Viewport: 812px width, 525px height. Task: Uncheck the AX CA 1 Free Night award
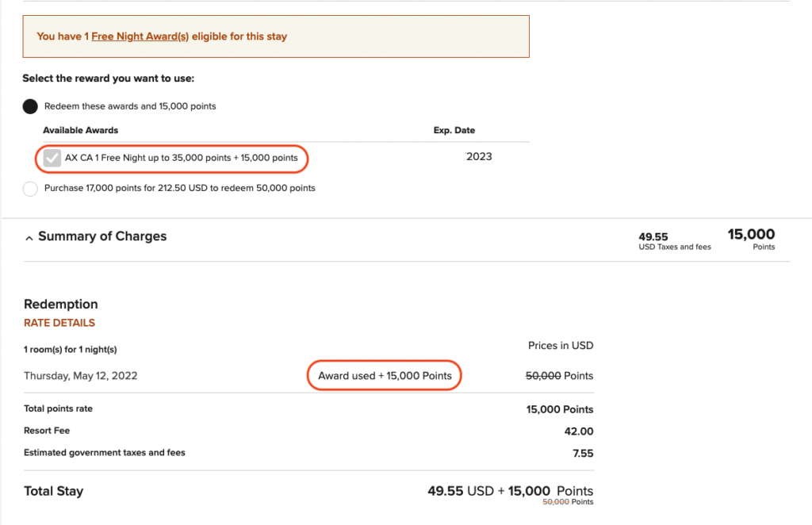(x=52, y=158)
